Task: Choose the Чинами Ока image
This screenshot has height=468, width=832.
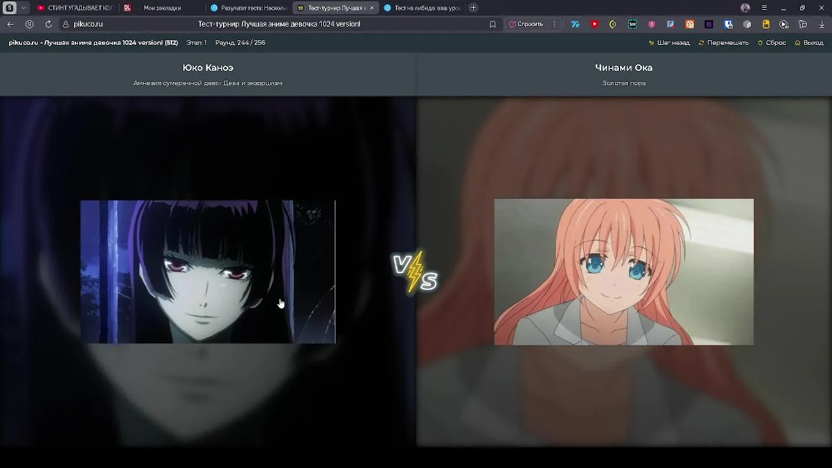Action: [624, 272]
